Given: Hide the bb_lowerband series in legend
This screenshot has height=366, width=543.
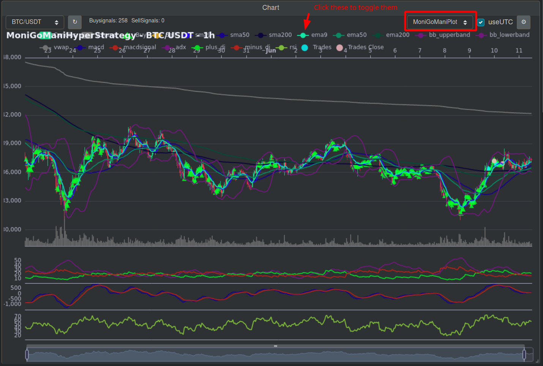Looking at the screenshot, I should (503, 35).
